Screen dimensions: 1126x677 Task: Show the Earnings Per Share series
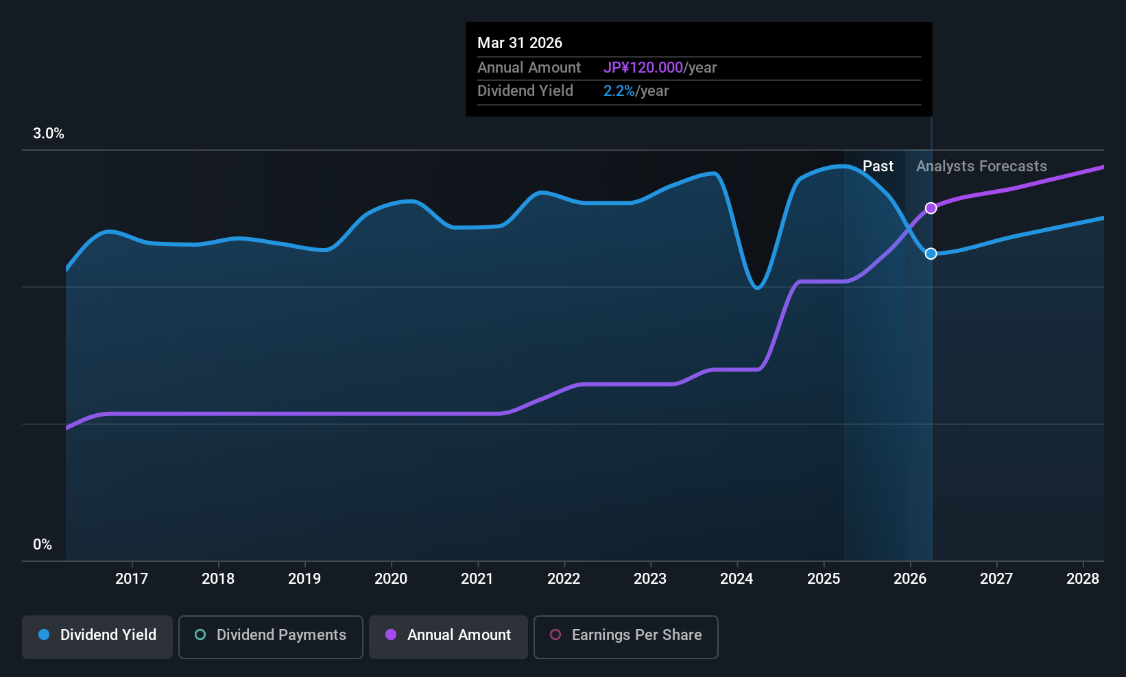tap(625, 636)
